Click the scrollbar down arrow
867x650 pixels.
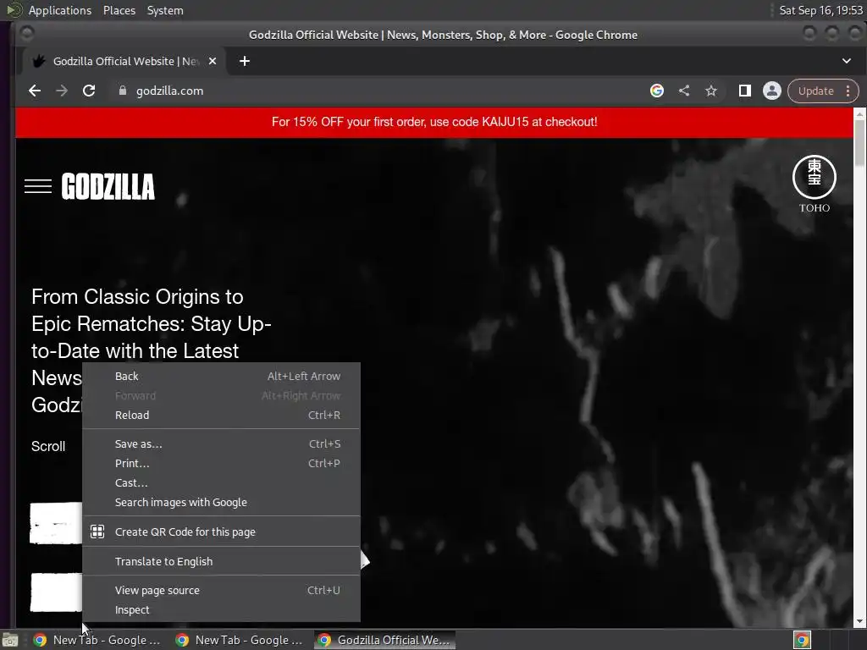859,621
